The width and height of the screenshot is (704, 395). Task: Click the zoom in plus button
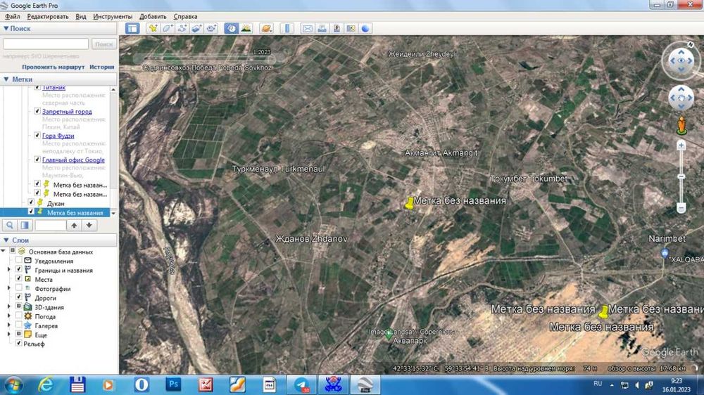pos(681,145)
